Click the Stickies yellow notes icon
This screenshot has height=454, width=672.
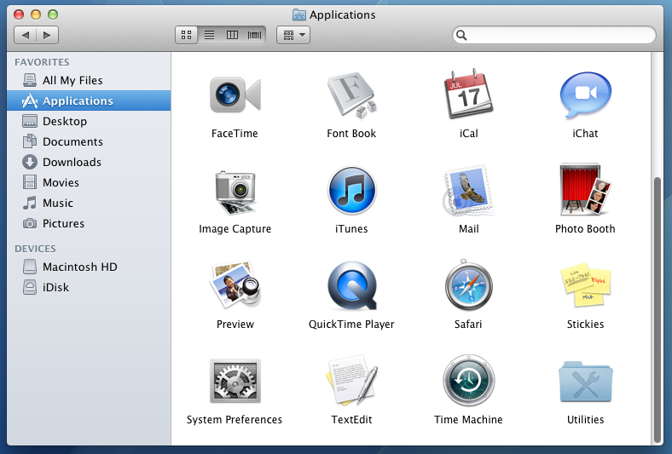(585, 284)
